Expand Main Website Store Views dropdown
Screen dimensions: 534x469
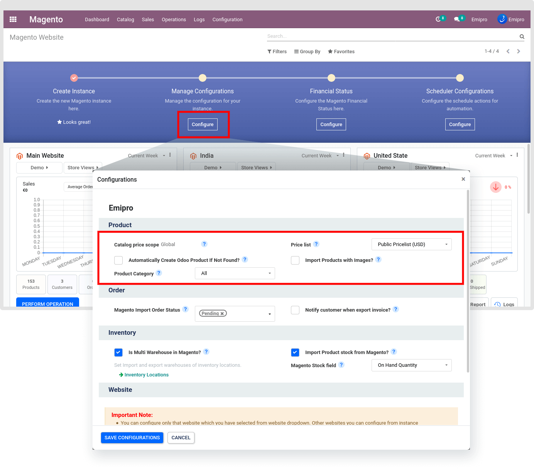click(83, 168)
